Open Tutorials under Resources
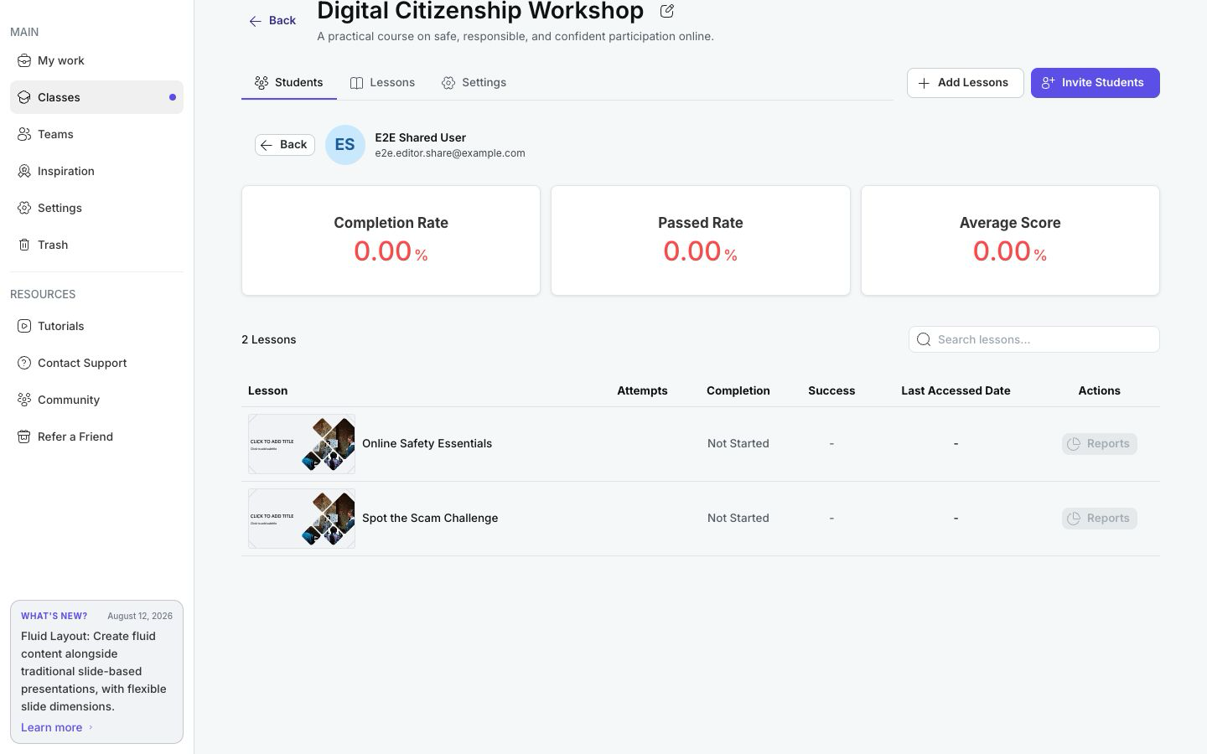Viewport: 1207px width, 754px height. click(x=96, y=326)
